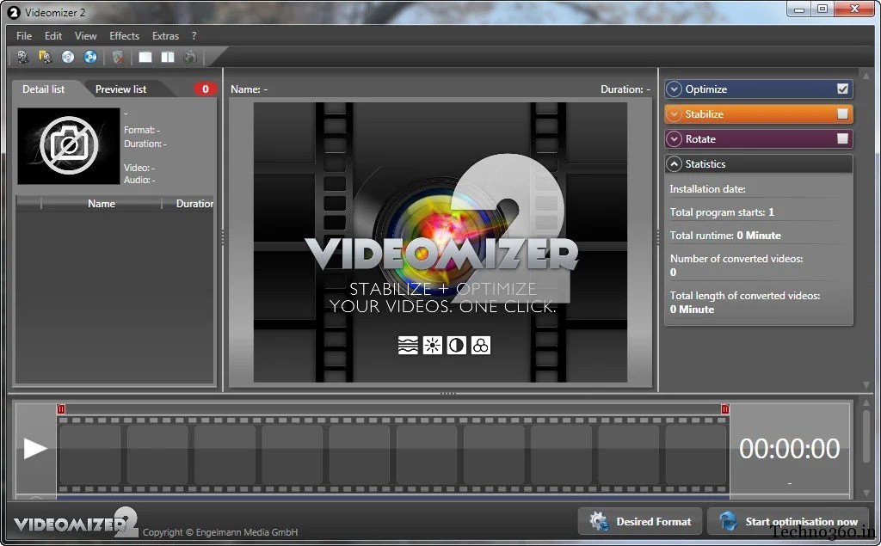The width and height of the screenshot is (881, 546).
Task: Switch to the Preview list tab
Action: coord(120,89)
